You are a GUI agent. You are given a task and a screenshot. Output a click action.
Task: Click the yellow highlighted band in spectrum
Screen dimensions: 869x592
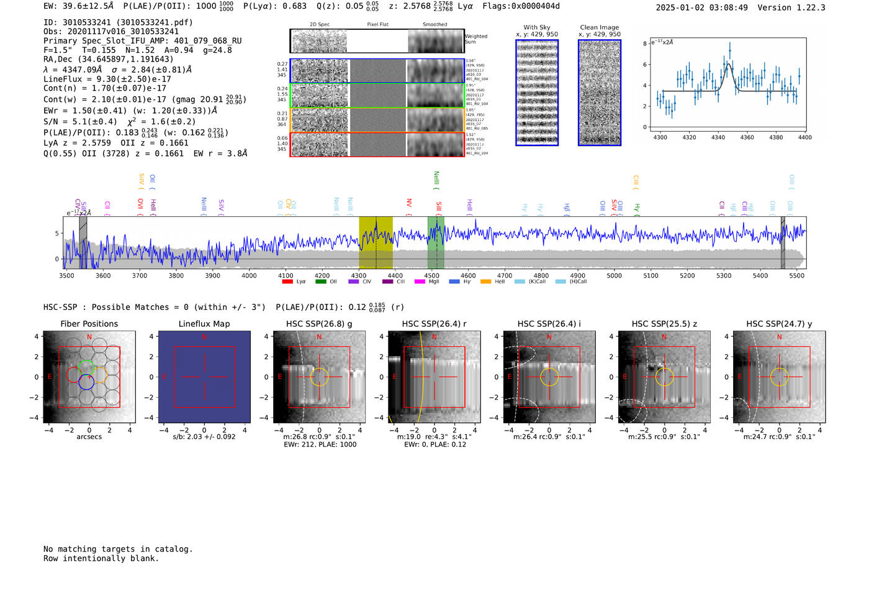(x=376, y=242)
